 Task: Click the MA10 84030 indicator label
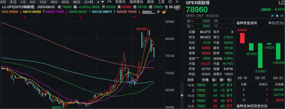[x=32, y=12]
